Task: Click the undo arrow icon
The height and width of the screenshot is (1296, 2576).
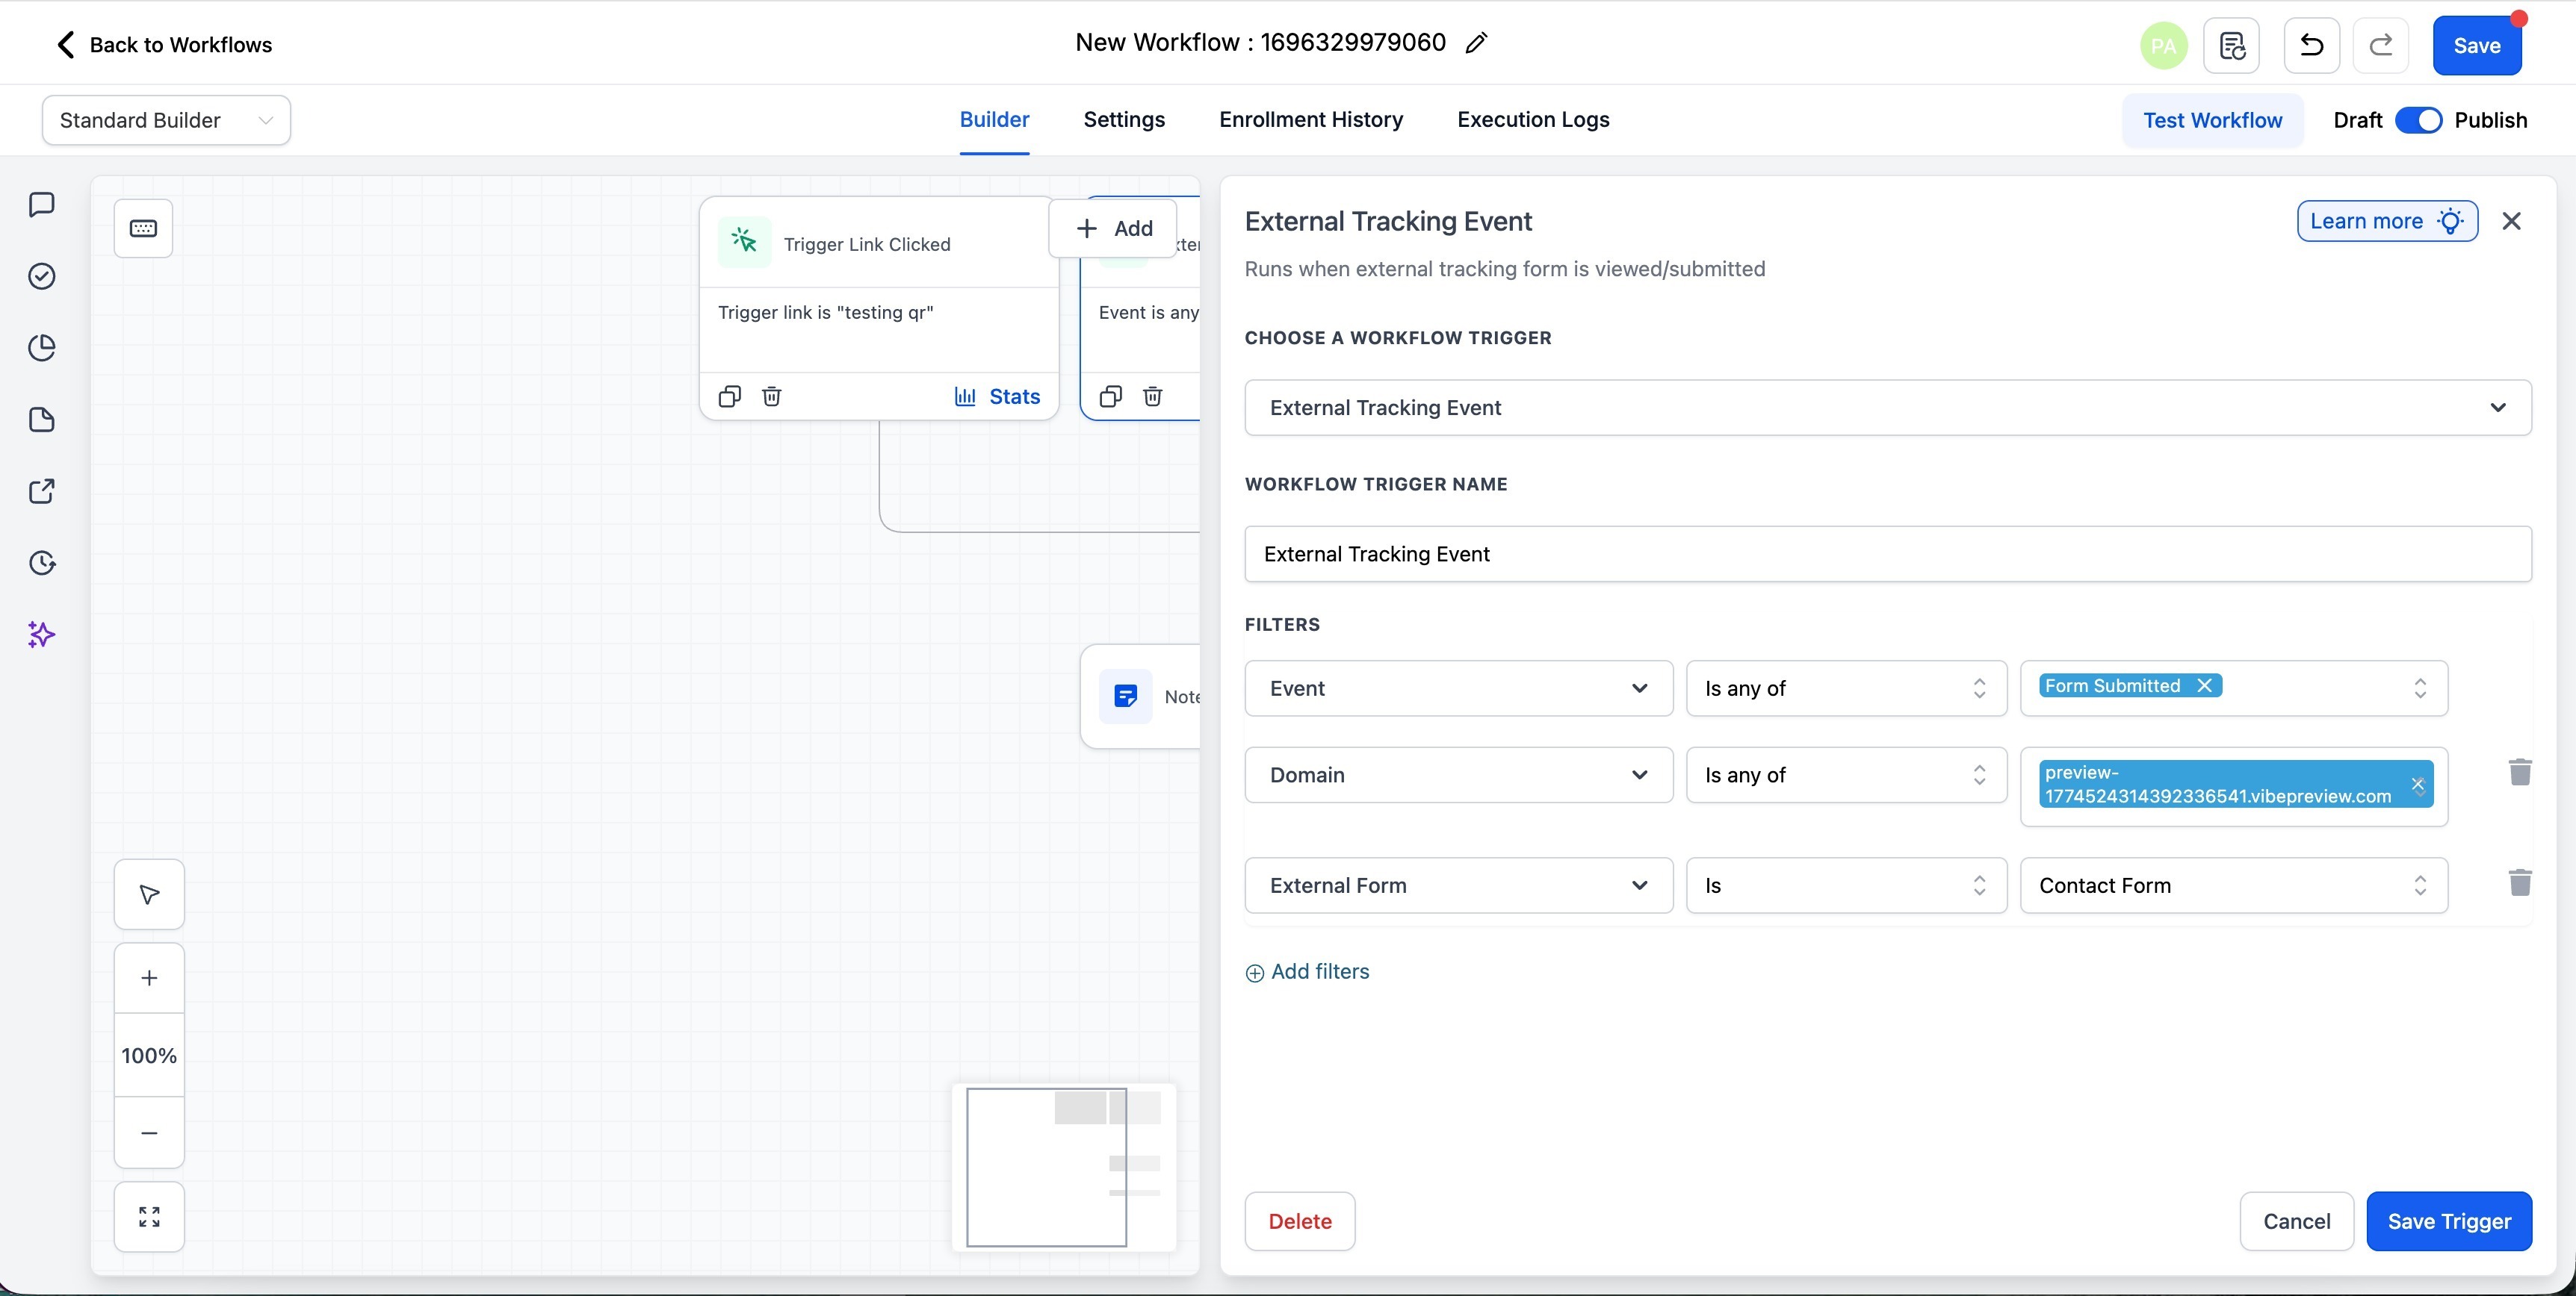Action: coord(2311,45)
